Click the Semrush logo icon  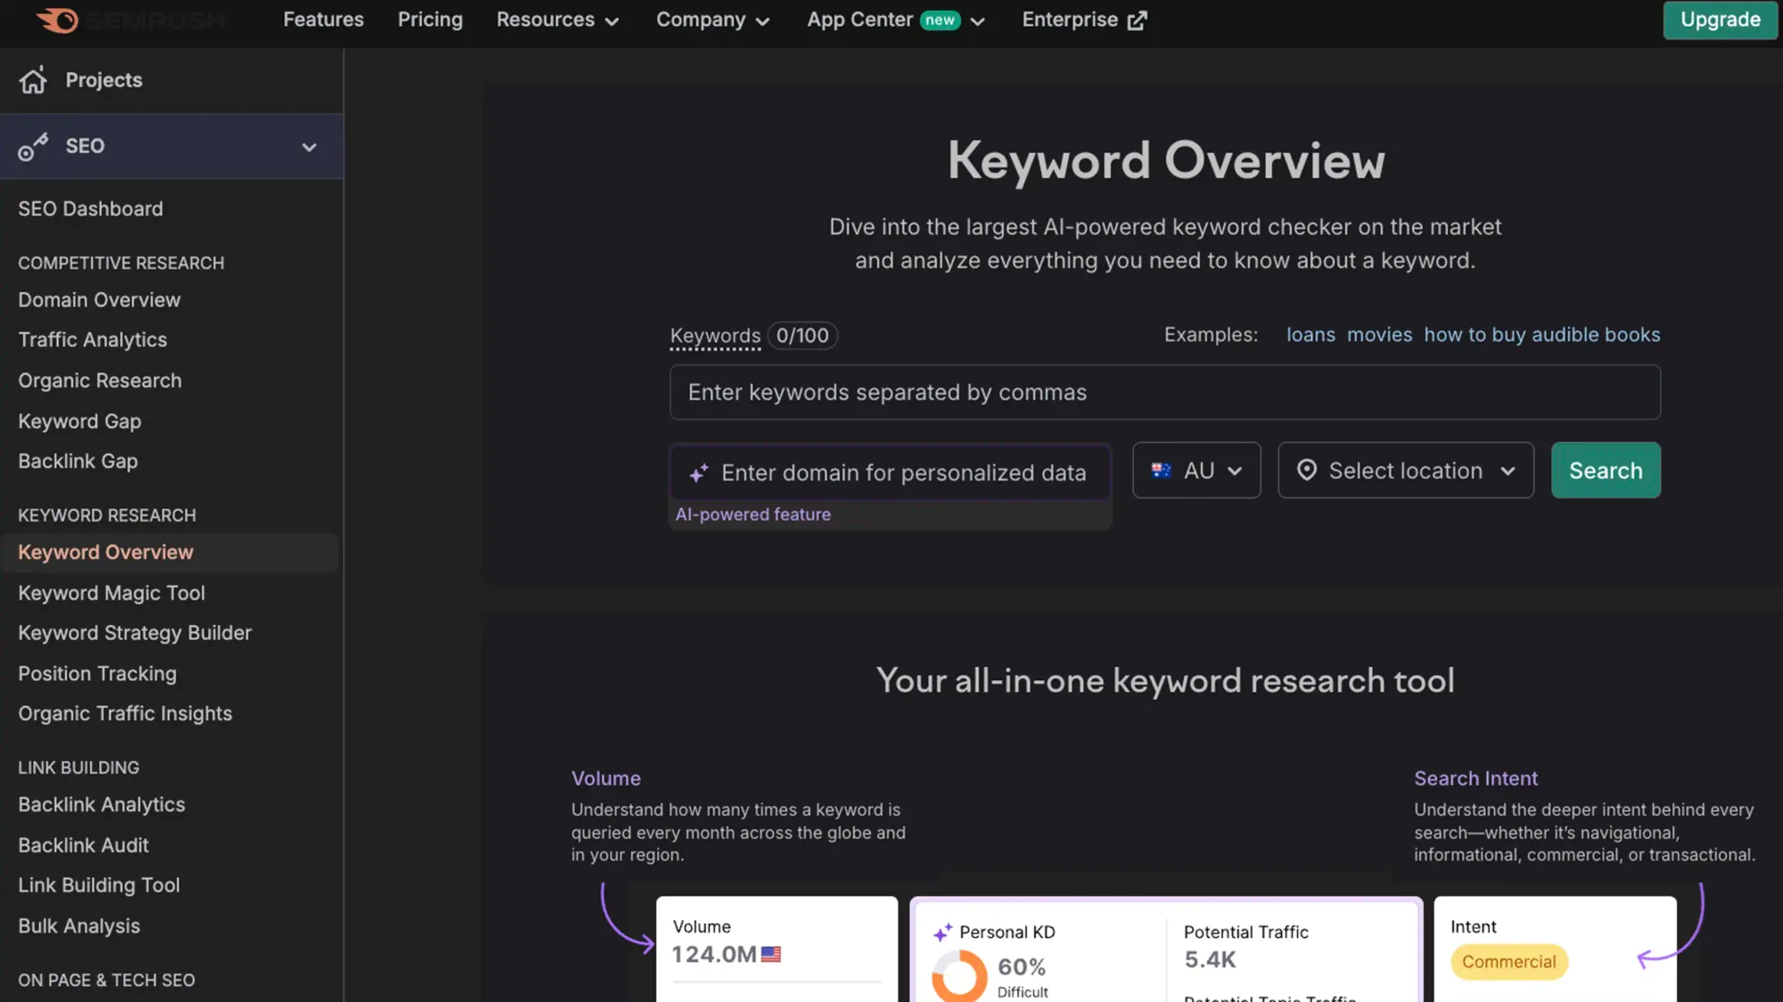click(58, 20)
